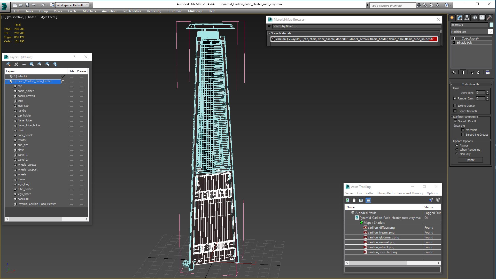Click the Open File toolbar icon

tap(21, 5)
